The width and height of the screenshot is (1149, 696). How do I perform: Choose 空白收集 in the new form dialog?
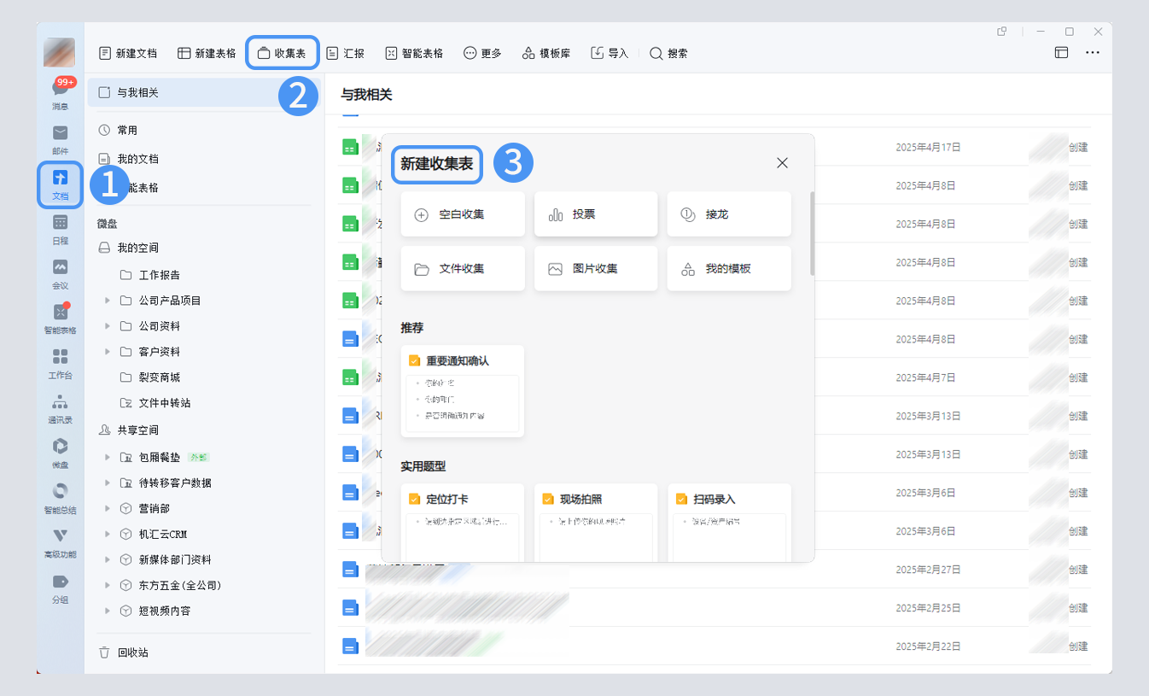pos(462,214)
